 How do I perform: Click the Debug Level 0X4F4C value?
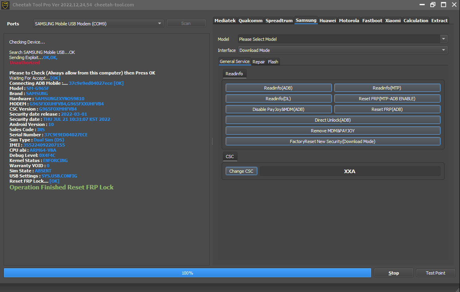click(x=47, y=155)
